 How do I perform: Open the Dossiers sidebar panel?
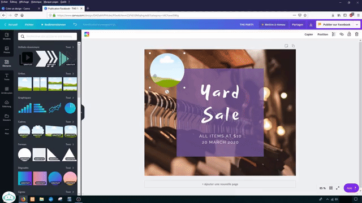pyautogui.click(x=7, y=117)
